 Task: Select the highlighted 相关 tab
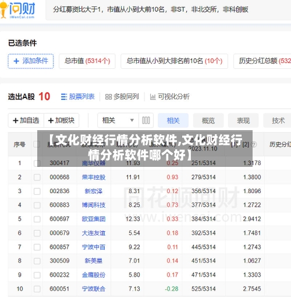(x=173, y=121)
